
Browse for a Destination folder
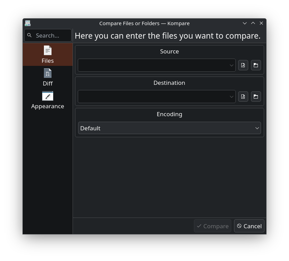(256, 97)
